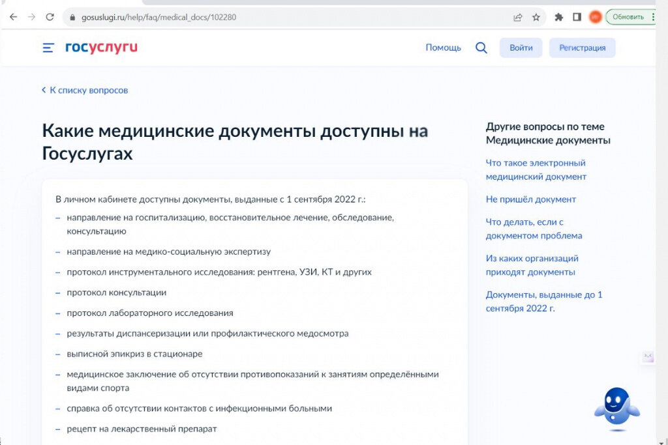668x445 pixels.
Task: Click the profile avatar in the toolbar
Action: [595, 16]
